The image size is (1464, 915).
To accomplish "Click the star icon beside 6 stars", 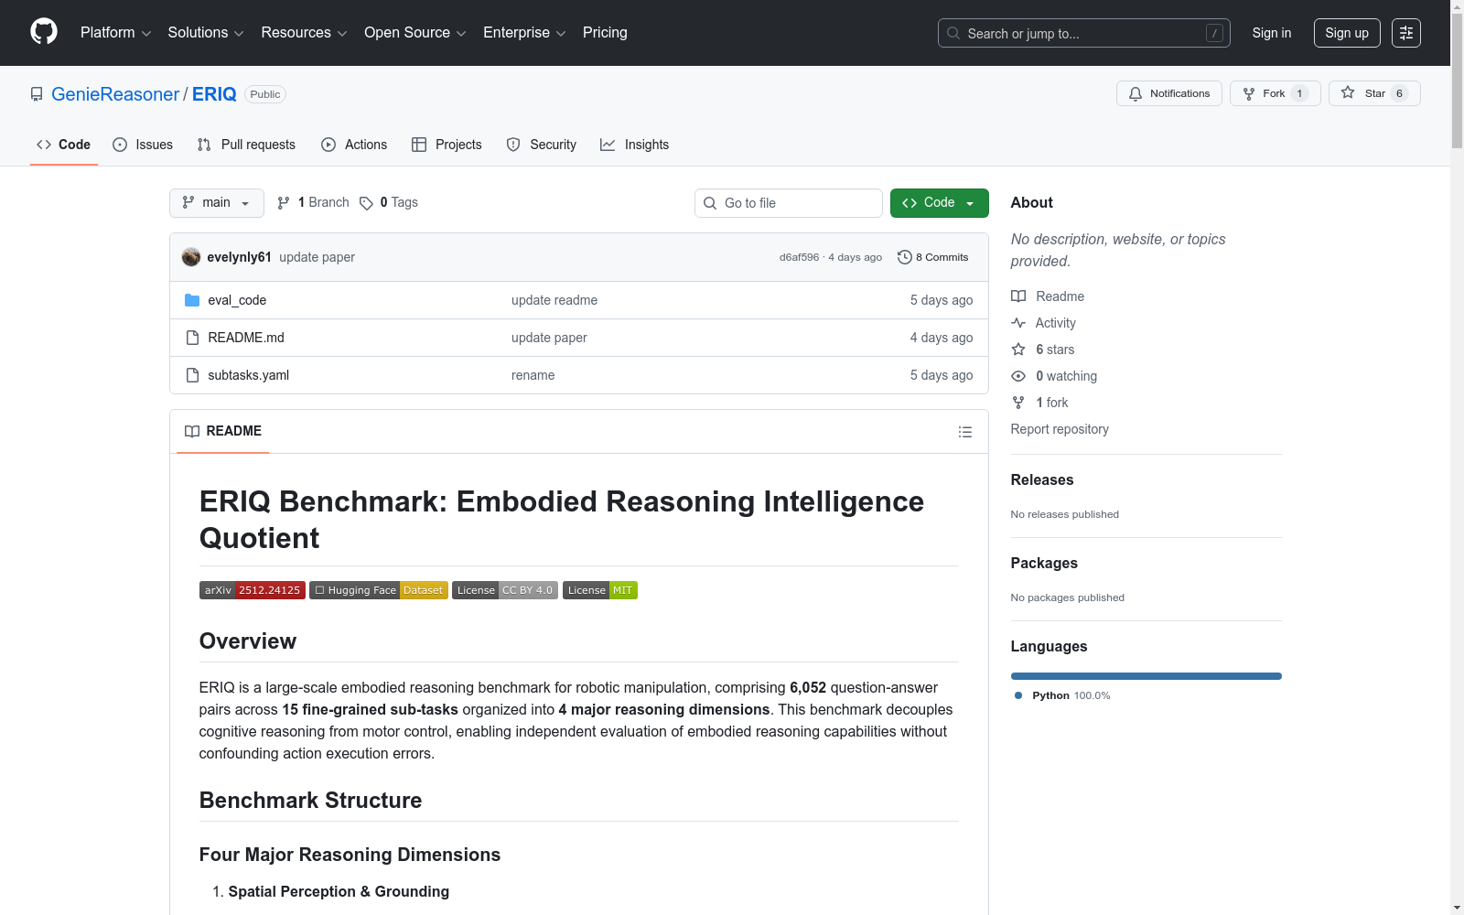I will pos(1018,350).
